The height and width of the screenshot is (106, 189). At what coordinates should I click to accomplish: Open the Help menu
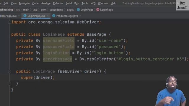(x=113, y=3)
